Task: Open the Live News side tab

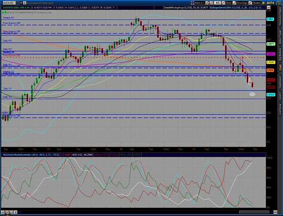Action: click(x=280, y=109)
